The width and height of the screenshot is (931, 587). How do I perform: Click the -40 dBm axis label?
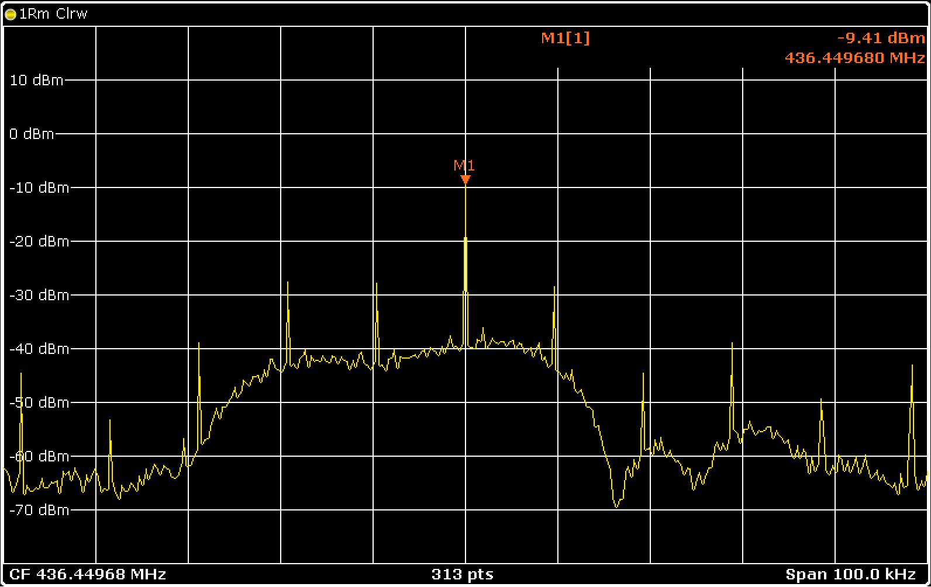tap(39, 349)
